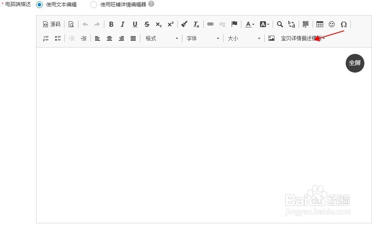
Task: Apply superscript formatting
Action: 171,24
